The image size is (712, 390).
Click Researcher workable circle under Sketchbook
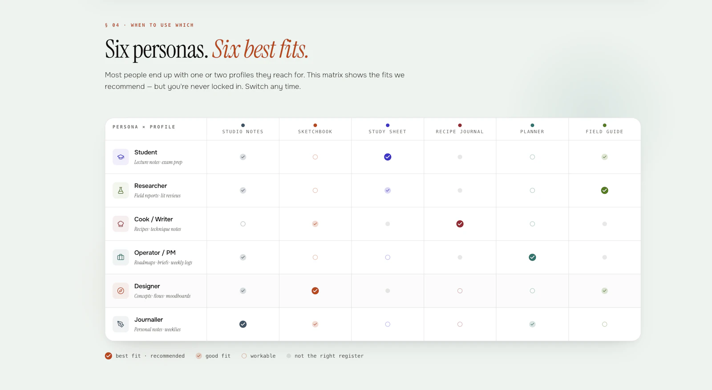(315, 190)
